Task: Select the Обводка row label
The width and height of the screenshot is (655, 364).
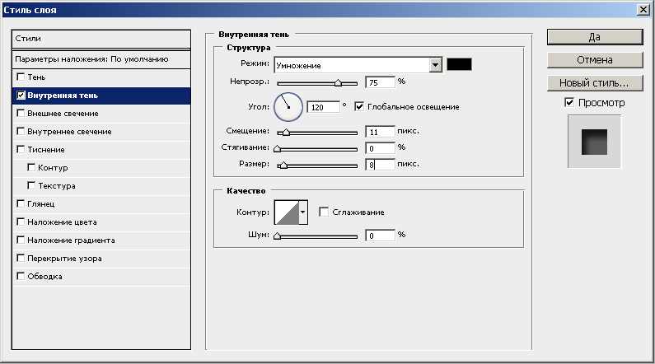Action: 44,277
